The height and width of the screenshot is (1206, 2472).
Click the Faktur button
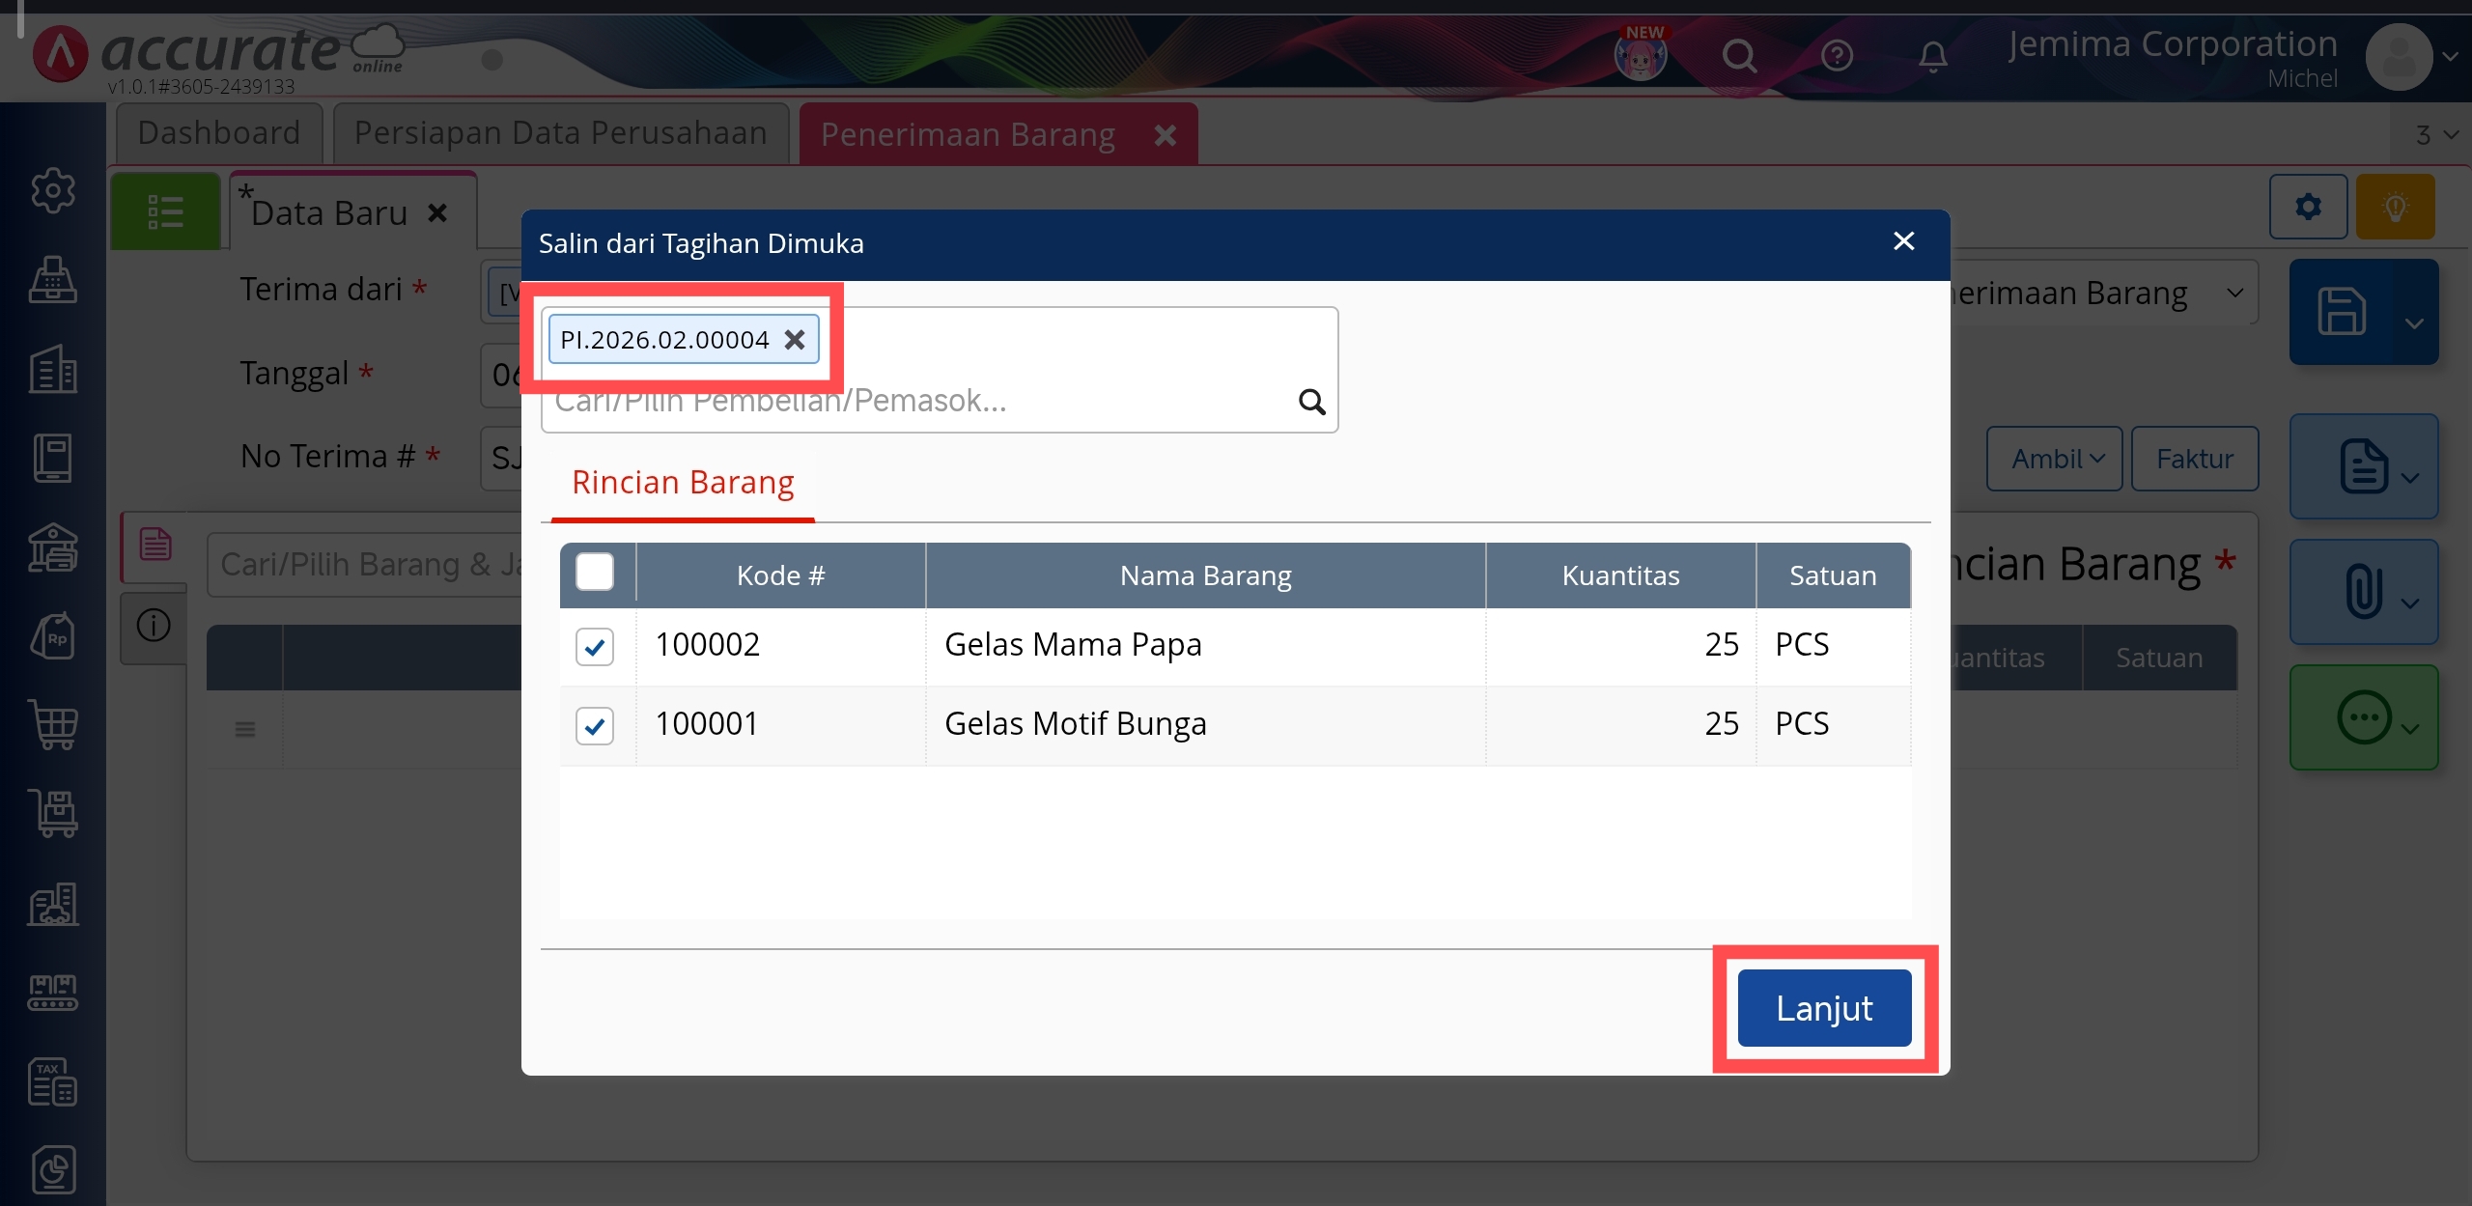(2194, 459)
